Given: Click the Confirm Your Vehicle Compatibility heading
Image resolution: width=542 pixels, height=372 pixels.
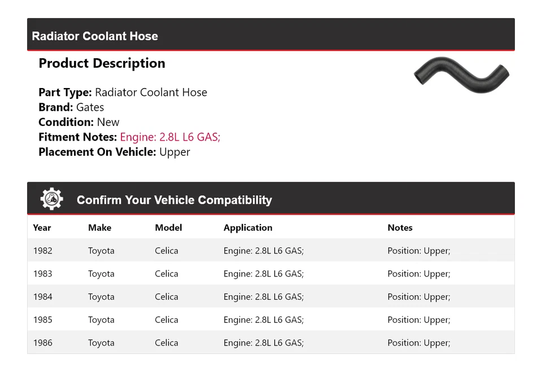Looking at the screenshot, I should pos(174,200).
